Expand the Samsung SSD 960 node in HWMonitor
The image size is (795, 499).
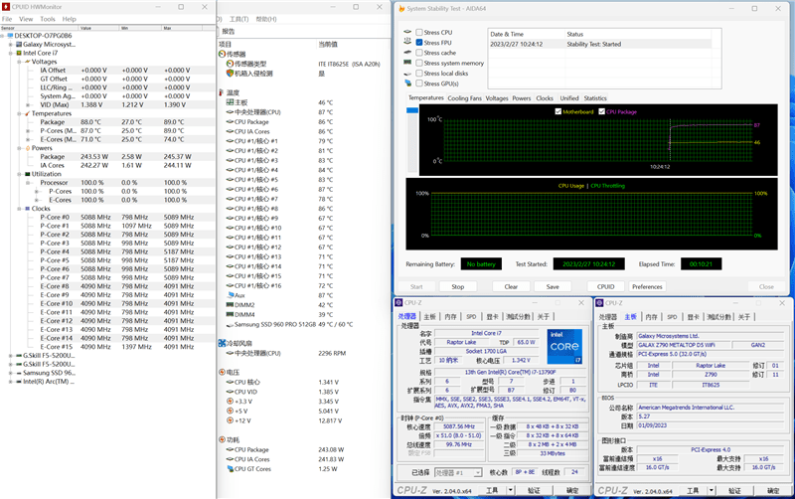11,373
